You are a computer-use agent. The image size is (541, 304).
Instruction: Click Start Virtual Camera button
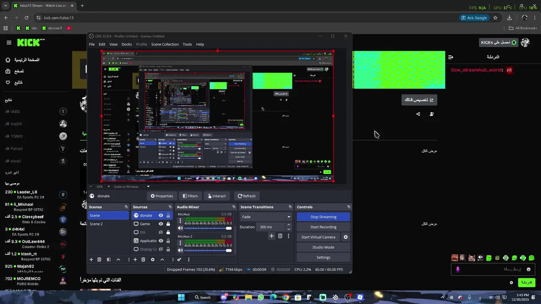click(x=318, y=237)
